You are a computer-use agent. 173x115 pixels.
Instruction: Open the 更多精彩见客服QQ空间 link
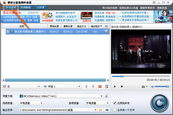click(x=135, y=20)
